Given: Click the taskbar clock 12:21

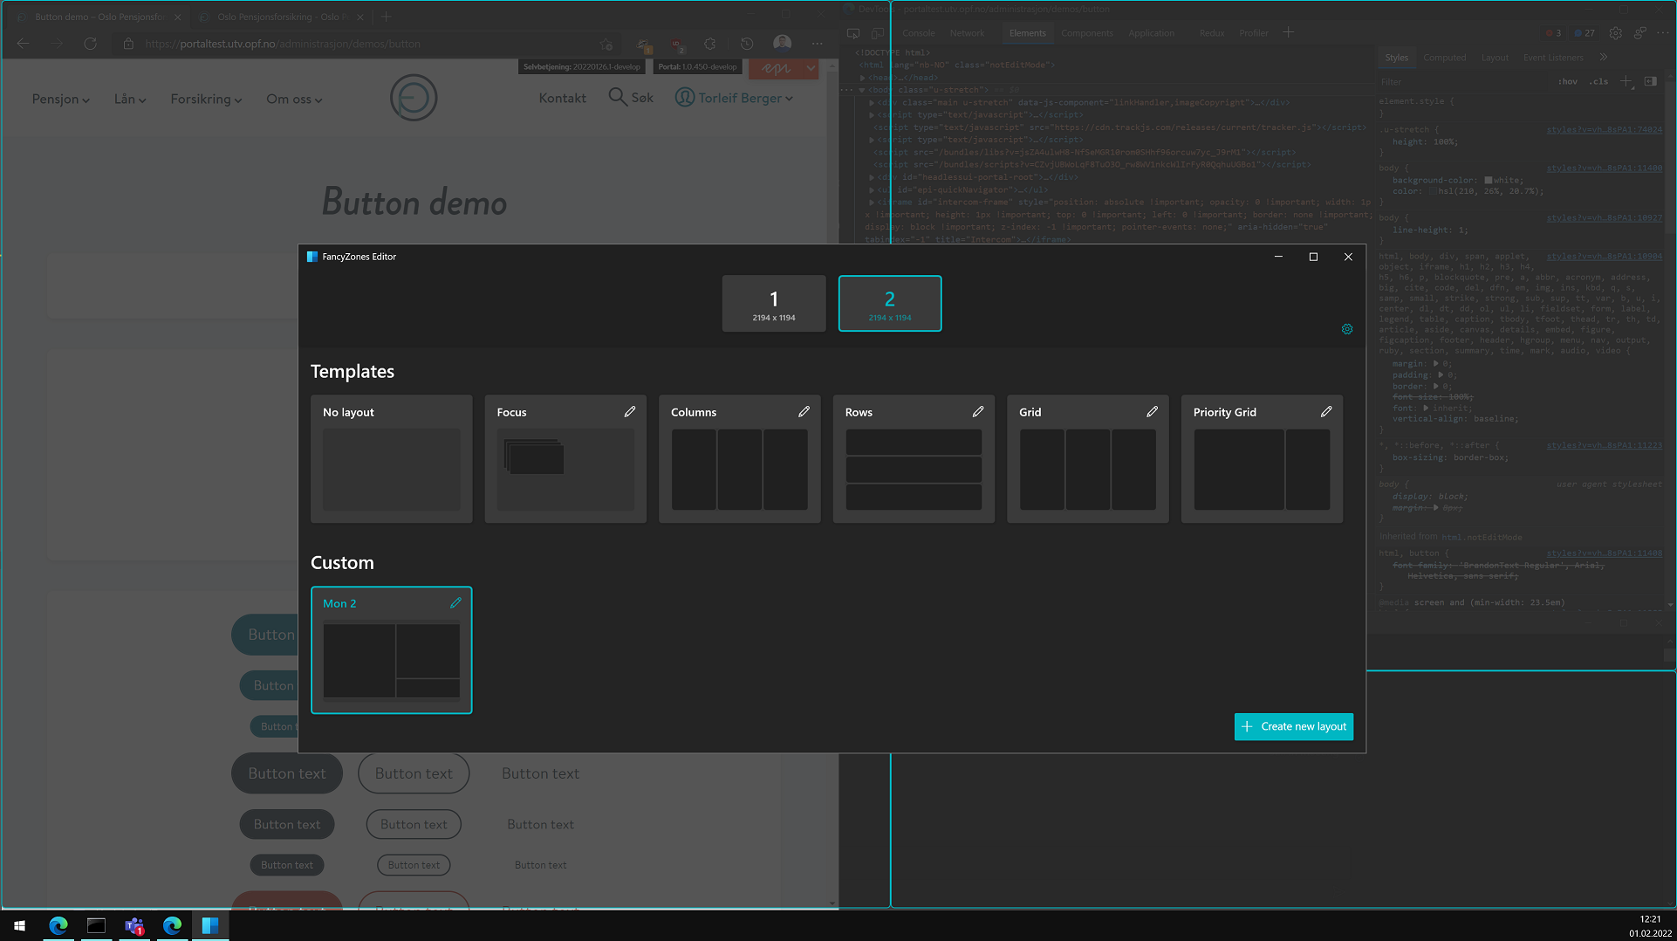Looking at the screenshot, I should (x=1651, y=919).
